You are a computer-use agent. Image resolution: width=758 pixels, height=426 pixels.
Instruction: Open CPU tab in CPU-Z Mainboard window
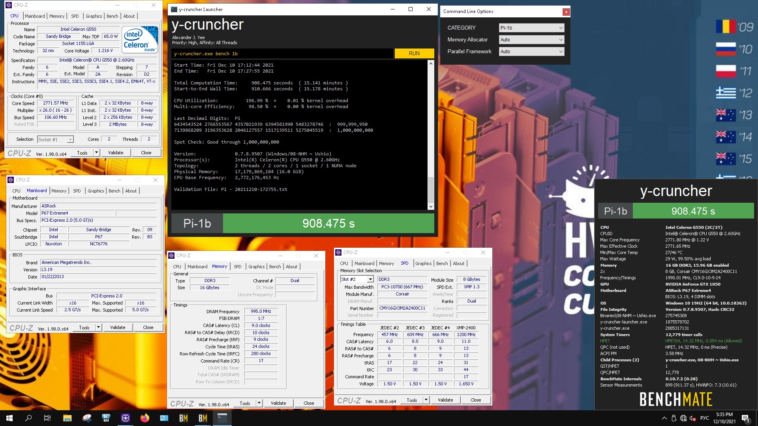16,191
